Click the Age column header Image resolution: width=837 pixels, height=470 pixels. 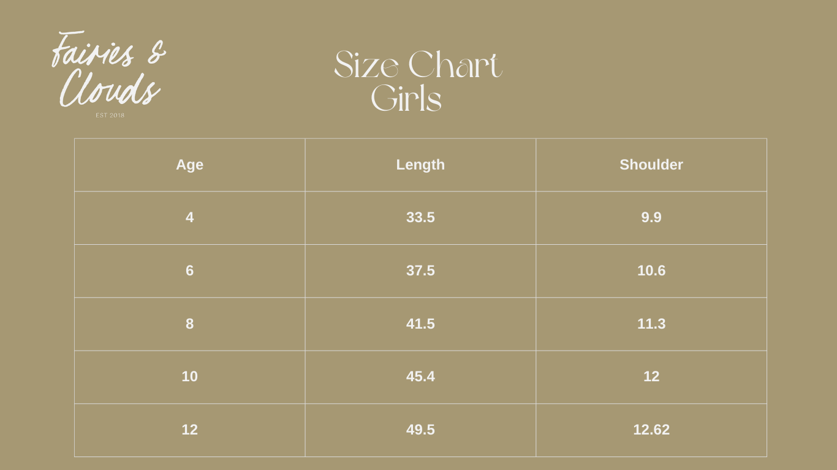coord(189,165)
